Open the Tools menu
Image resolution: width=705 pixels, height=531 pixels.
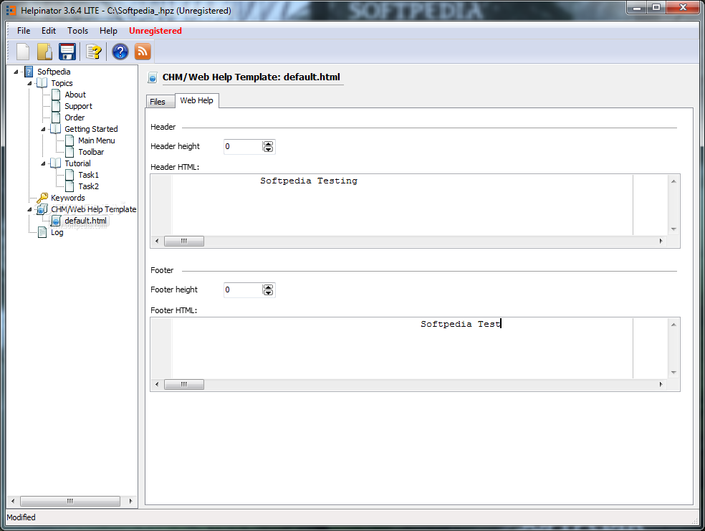[78, 31]
